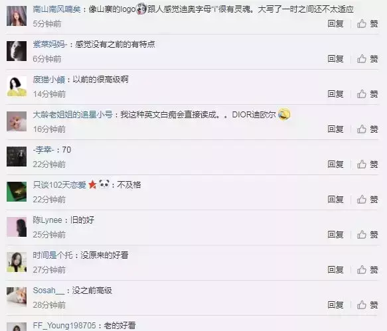Visit FF_Young198705 profile name
387x331 pixels.
tap(64, 326)
